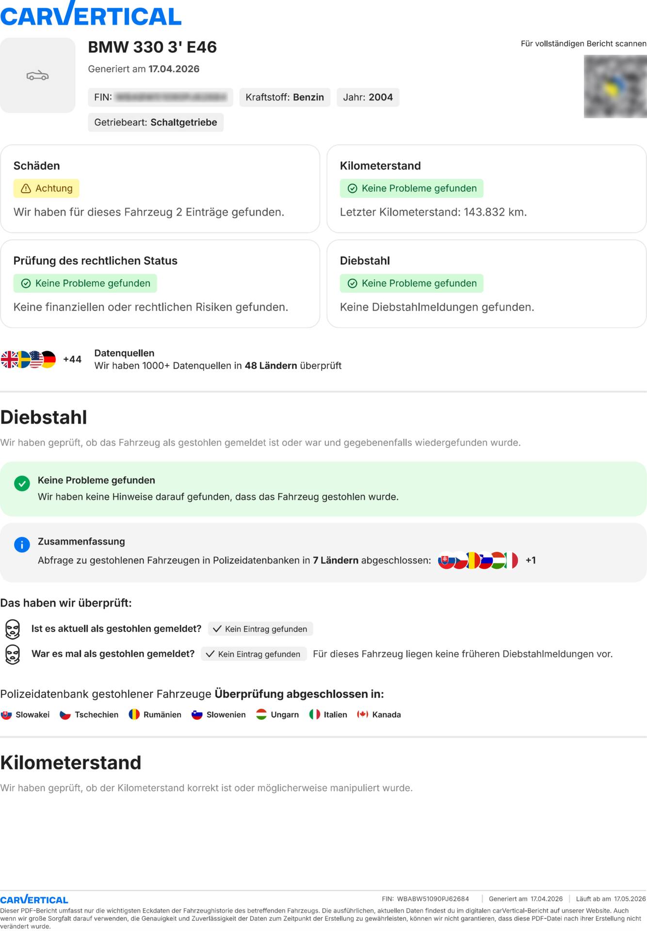The height and width of the screenshot is (931, 647).
Task: Click the blue info icon beside Zusammenfassung
Action: (x=22, y=545)
